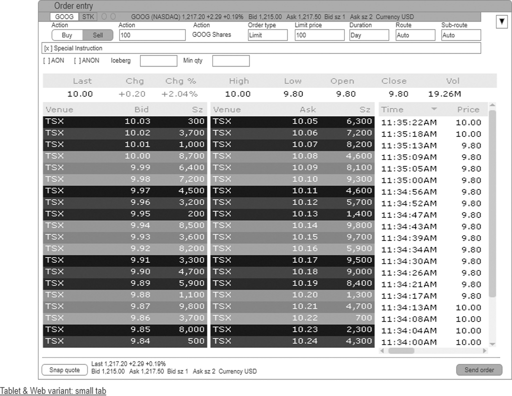
Task: Click the collapse arrow at top right
Action: 501,22
